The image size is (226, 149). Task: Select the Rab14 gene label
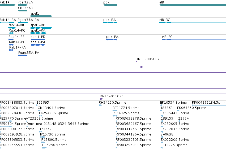point(5,2)
